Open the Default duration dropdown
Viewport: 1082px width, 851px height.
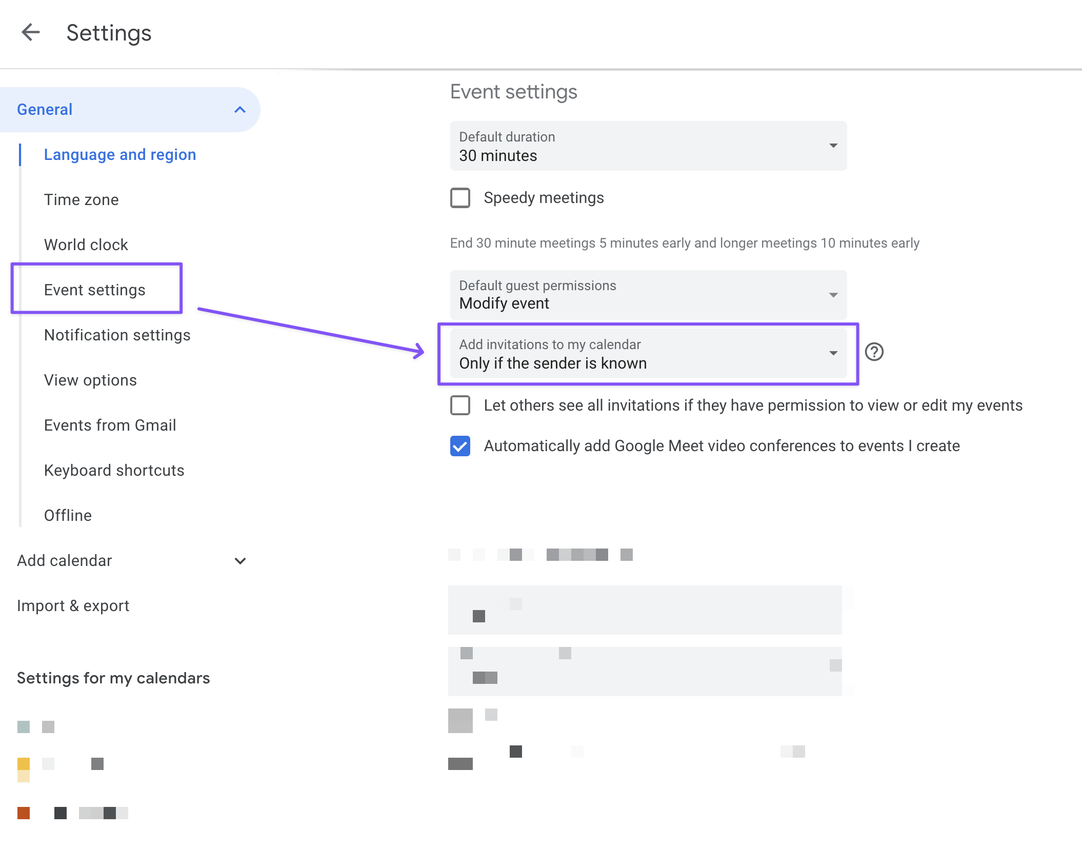point(648,146)
